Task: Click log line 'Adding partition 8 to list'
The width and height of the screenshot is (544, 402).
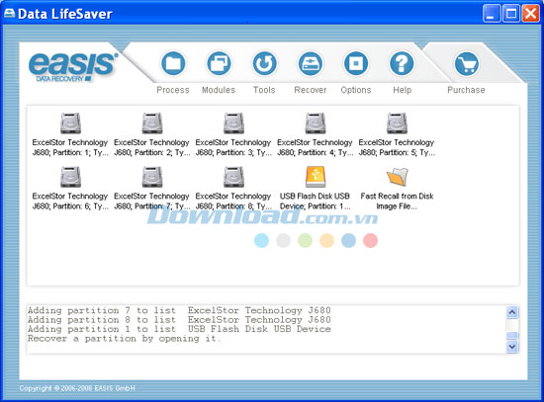Action: pos(179,319)
